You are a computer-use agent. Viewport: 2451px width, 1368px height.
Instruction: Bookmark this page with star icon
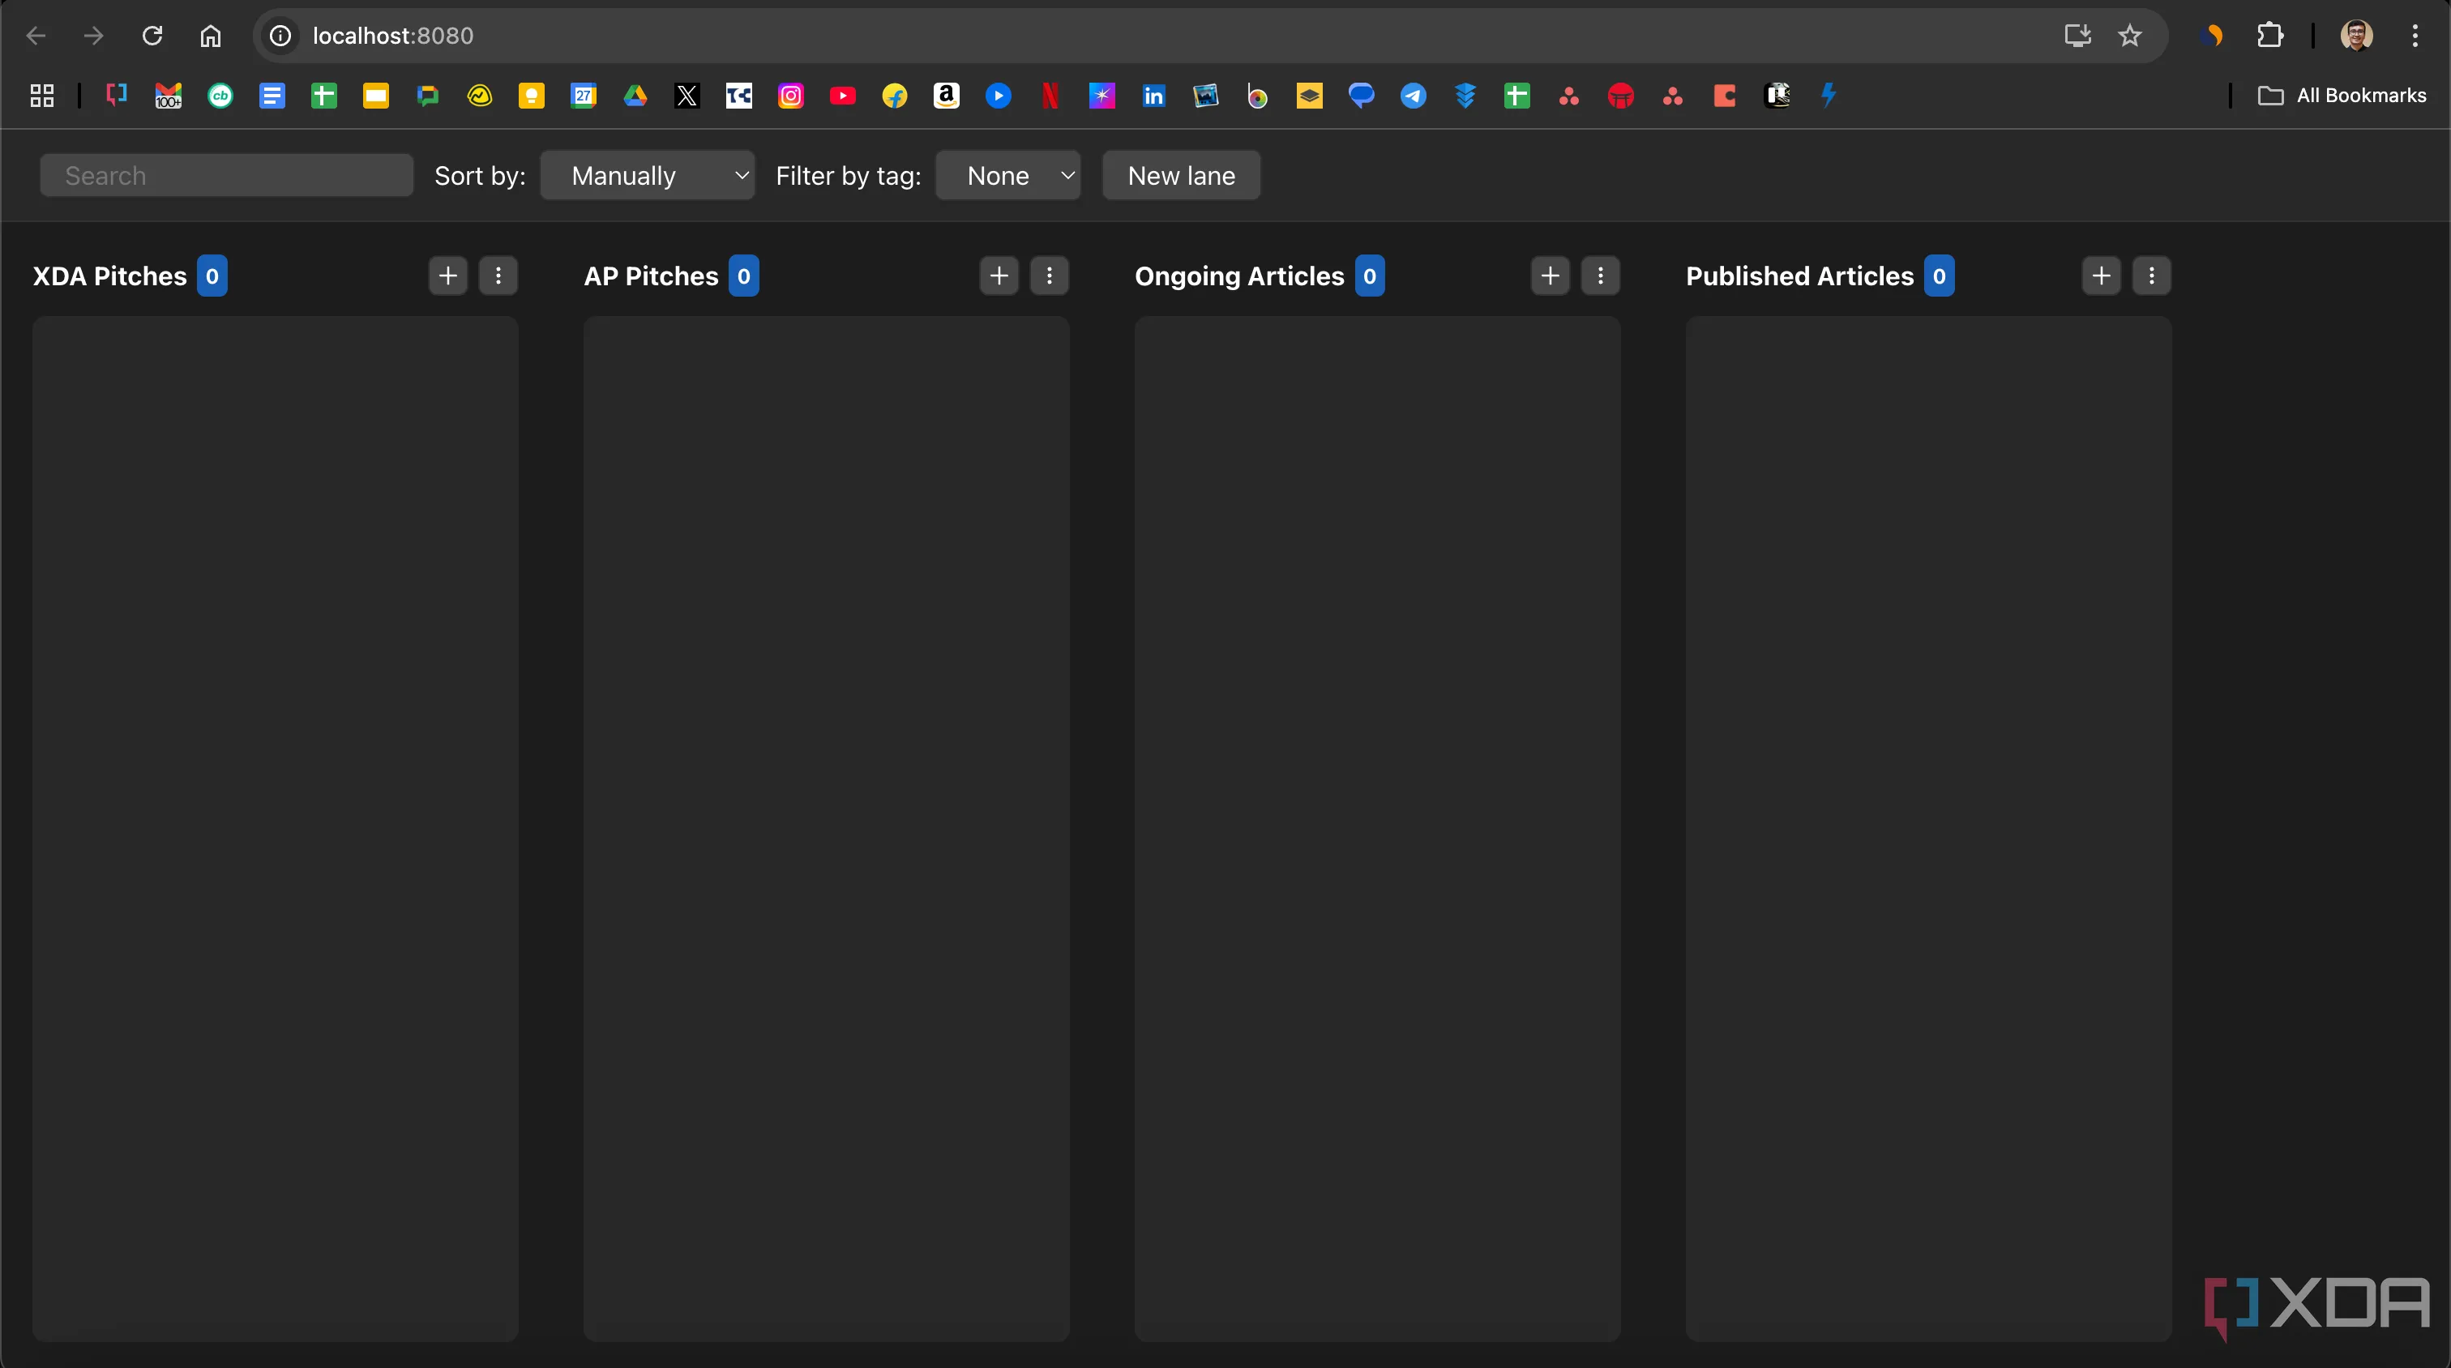coord(2129,36)
